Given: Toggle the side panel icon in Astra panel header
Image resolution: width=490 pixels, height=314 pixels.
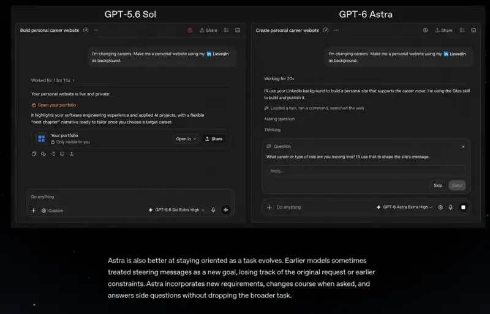Looking at the screenshot, I should [x=473, y=31].
